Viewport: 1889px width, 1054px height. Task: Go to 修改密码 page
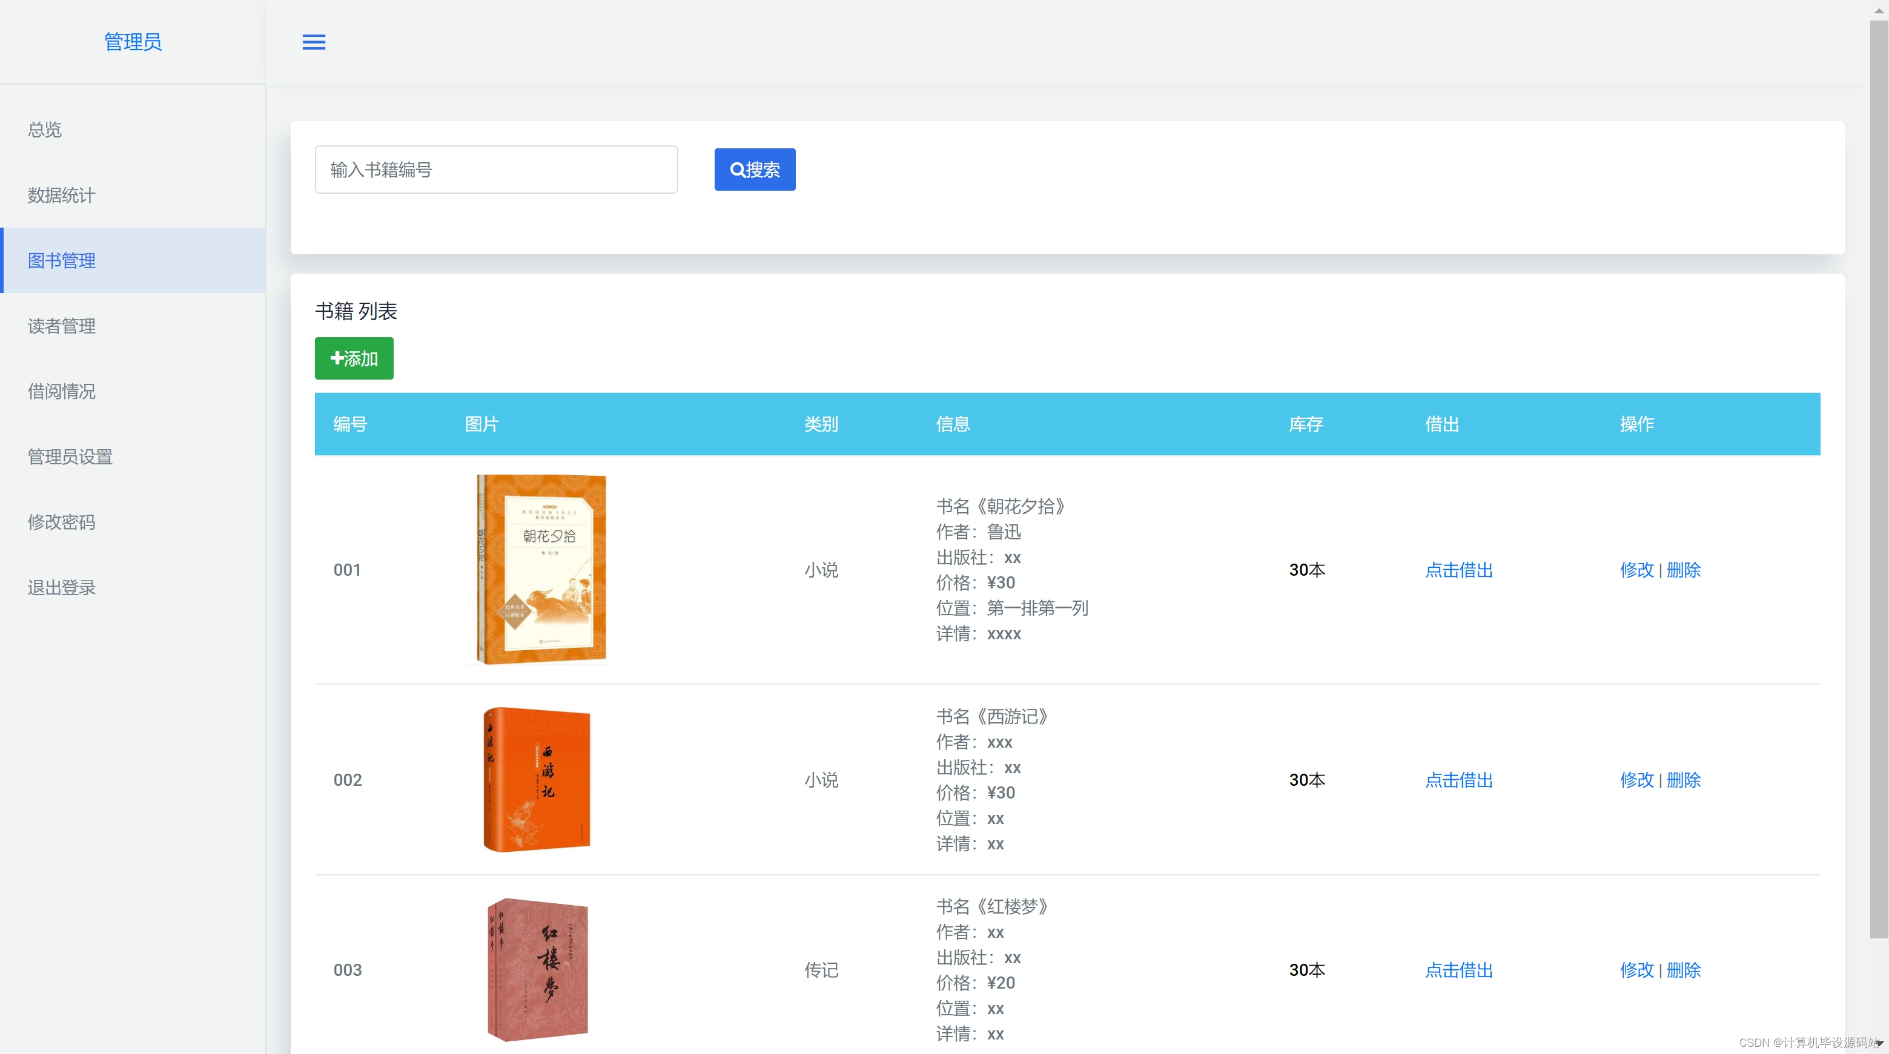point(62,522)
